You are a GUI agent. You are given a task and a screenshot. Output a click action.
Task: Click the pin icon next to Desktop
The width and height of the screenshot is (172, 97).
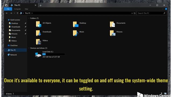pyautogui.click(x=25, y=23)
